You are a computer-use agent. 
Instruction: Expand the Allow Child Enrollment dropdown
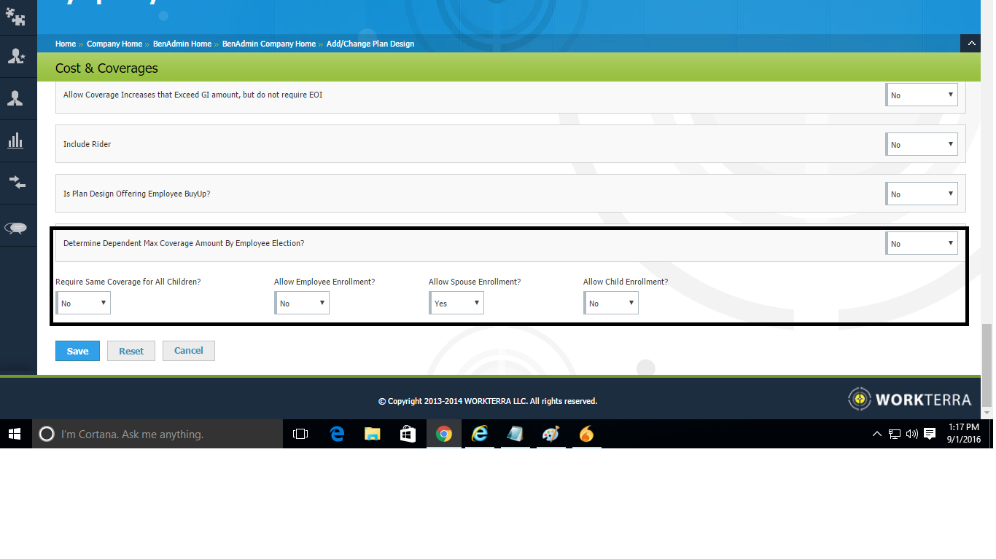pos(611,303)
